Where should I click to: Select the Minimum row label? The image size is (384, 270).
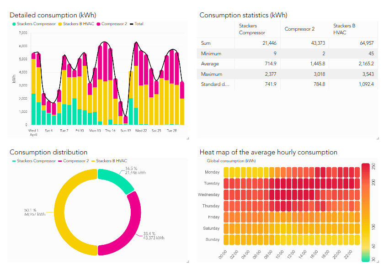pyautogui.click(x=211, y=53)
